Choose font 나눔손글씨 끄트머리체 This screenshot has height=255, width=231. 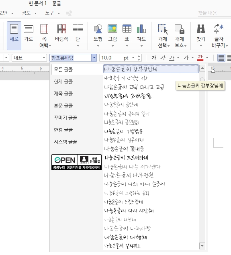pos(151,158)
